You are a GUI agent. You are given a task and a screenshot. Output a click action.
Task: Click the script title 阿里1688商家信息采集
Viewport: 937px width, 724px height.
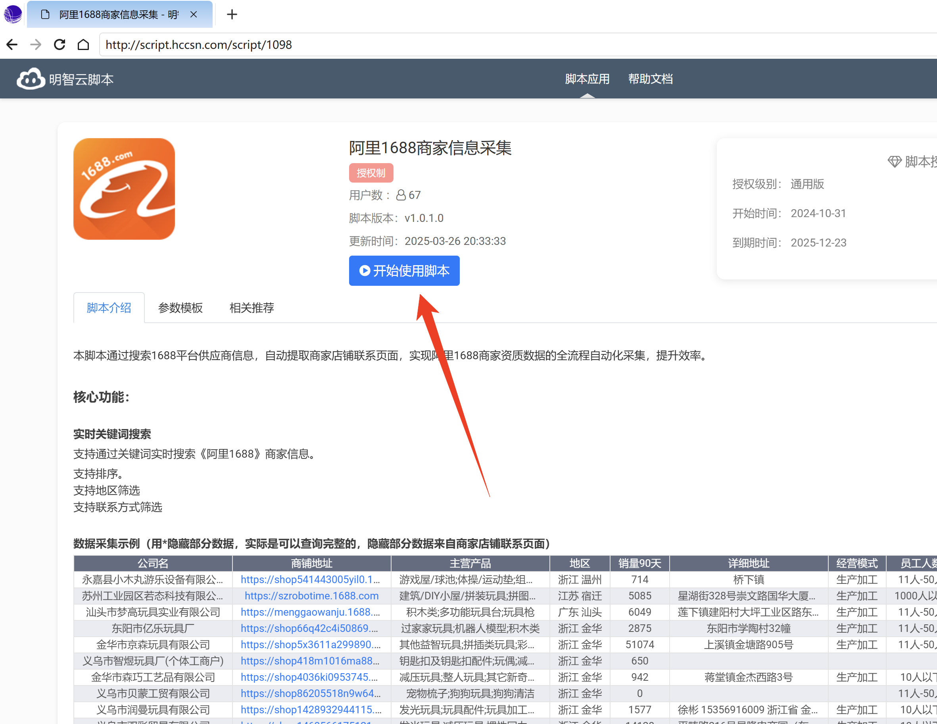[x=430, y=148]
